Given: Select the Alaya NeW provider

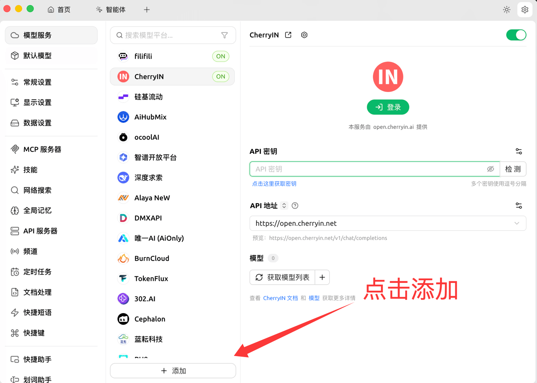Looking at the screenshot, I should click(172, 198).
